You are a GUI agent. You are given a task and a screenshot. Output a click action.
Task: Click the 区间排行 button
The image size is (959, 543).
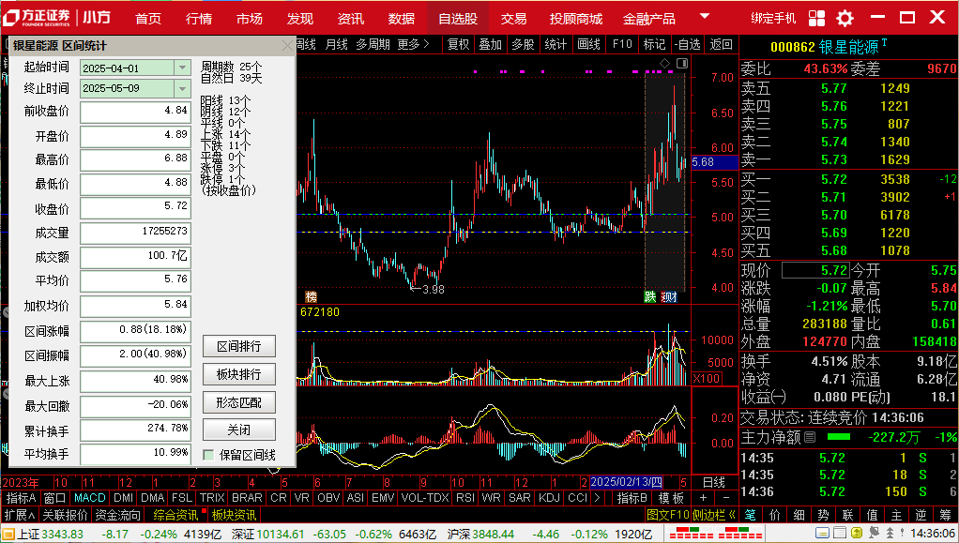[x=239, y=347]
